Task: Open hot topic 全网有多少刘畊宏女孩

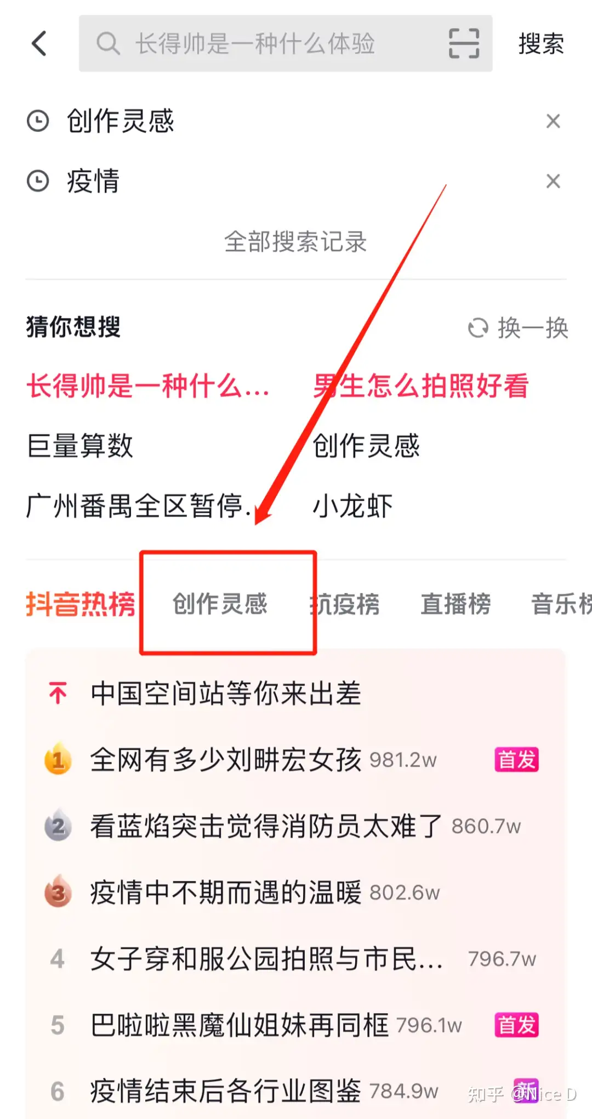Action: coord(226,760)
